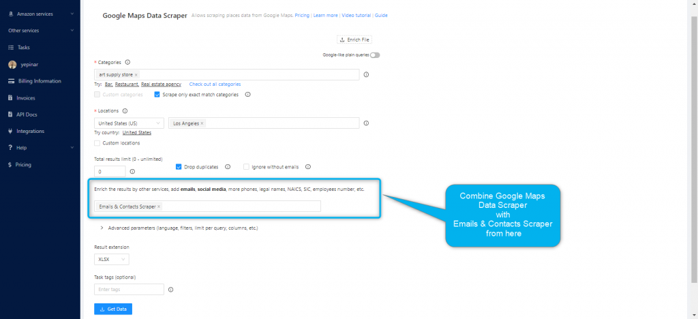
Task: Click the info icon next to Categories label
Action: (127, 62)
